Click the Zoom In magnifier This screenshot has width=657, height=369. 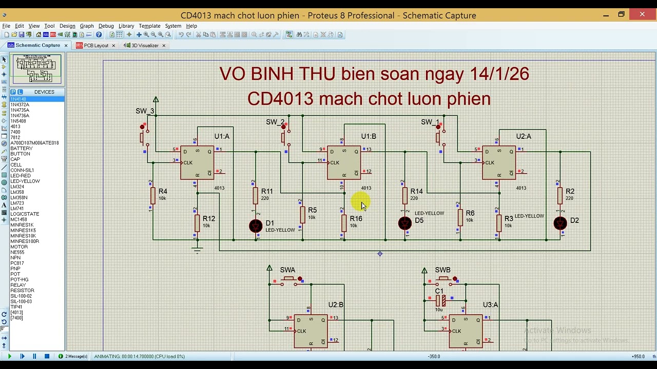coord(146,35)
